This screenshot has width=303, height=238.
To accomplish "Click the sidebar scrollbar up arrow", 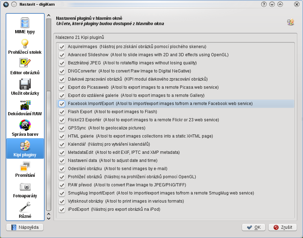I will pyautogui.click(x=49, y=16).
